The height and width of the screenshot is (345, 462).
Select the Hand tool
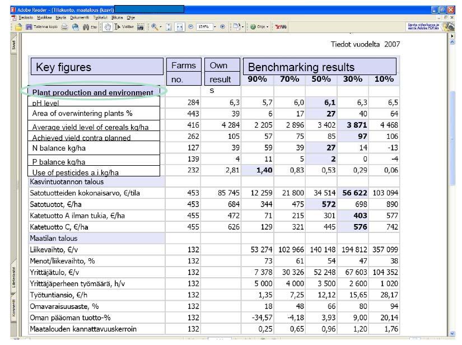[x=108, y=27]
